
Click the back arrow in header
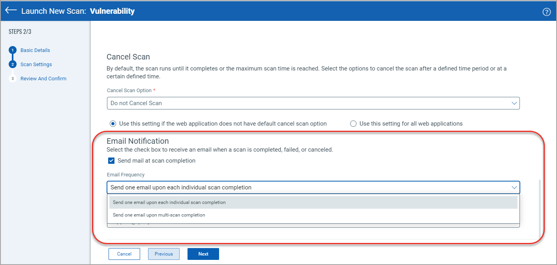coord(11,11)
